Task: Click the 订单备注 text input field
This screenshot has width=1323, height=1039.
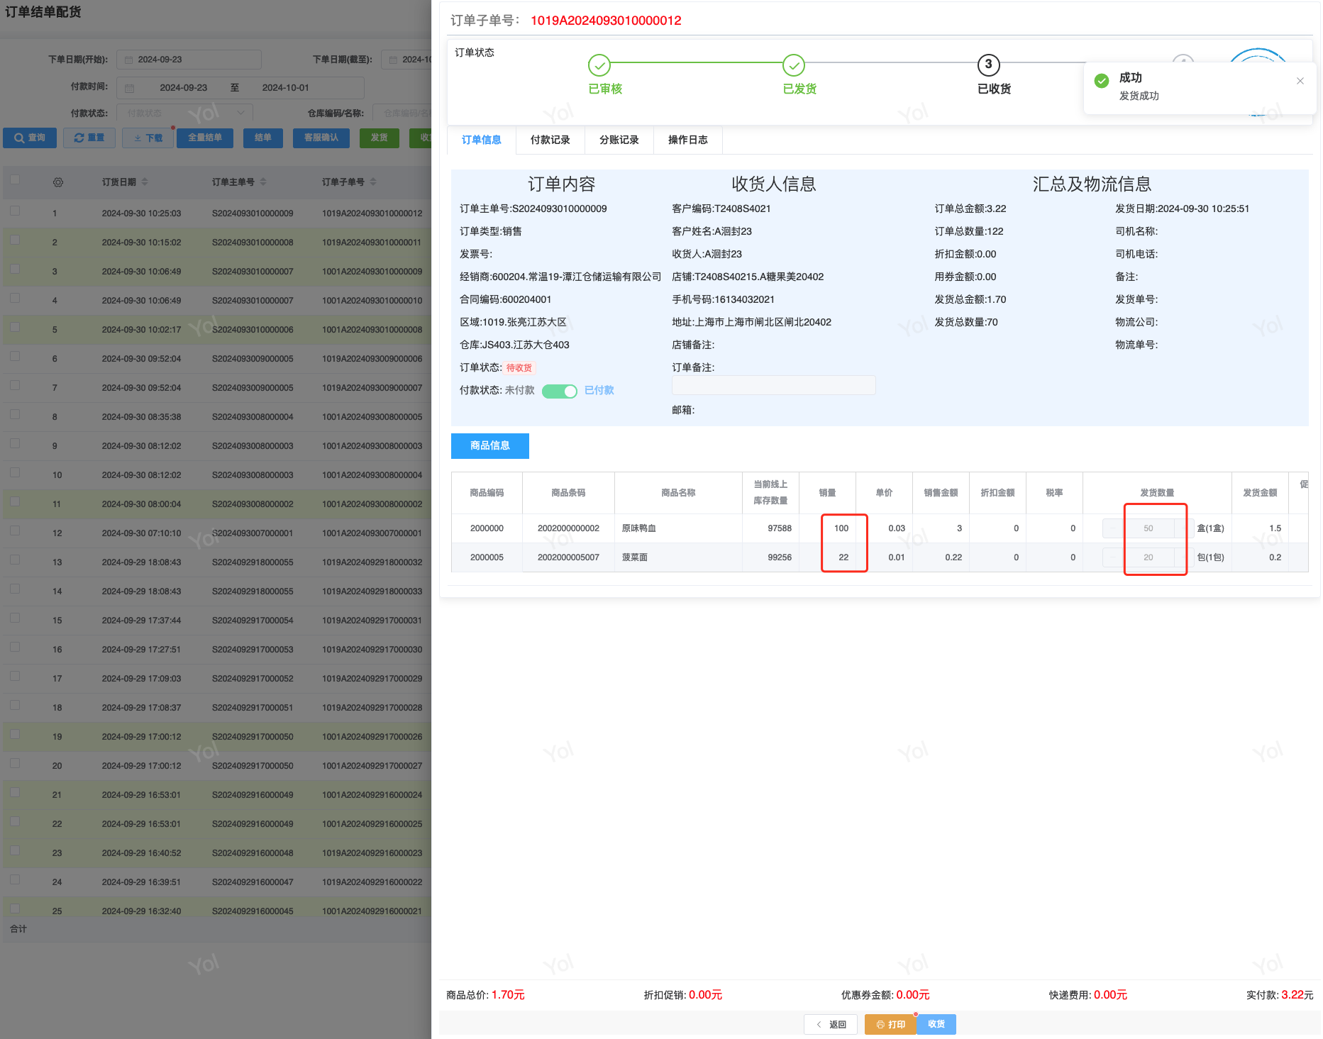Action: click(x=773, y=385)
